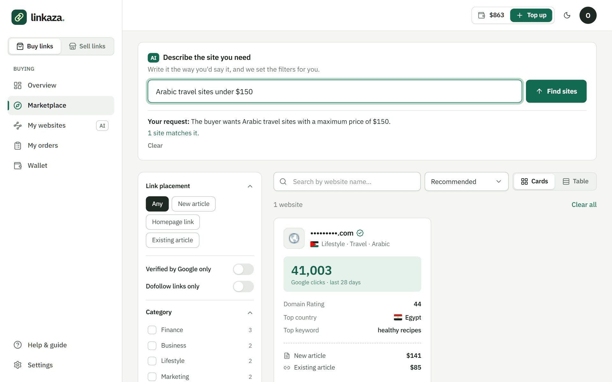Switch to Sell links tab
612x382 pixels.
[87, 46]
